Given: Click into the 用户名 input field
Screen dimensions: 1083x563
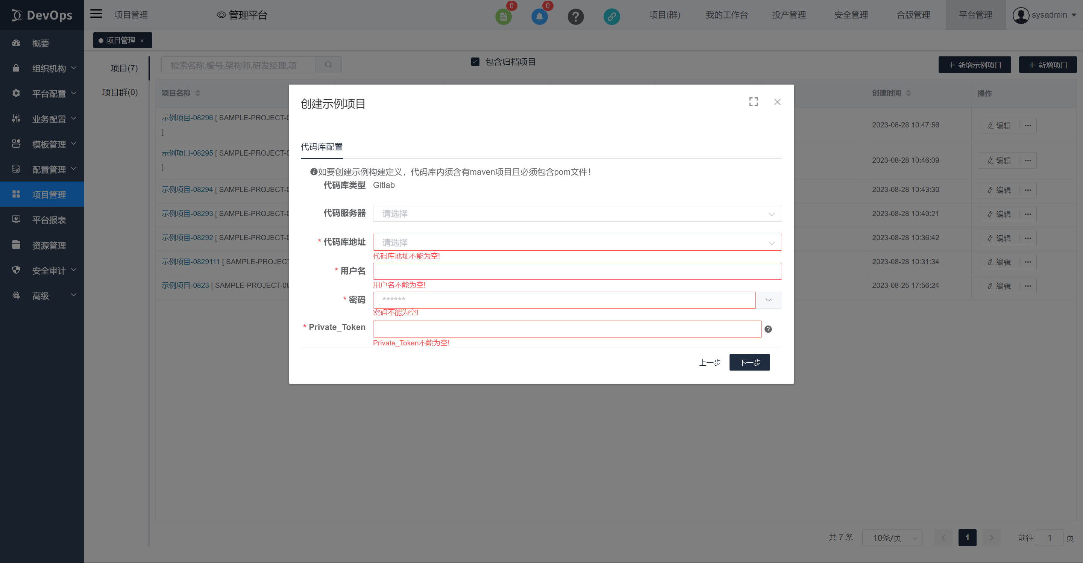Looking at the screenshot, I should tap(577, 271).
